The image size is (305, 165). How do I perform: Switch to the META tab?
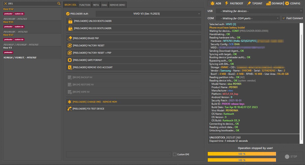[x=96, y=5]
